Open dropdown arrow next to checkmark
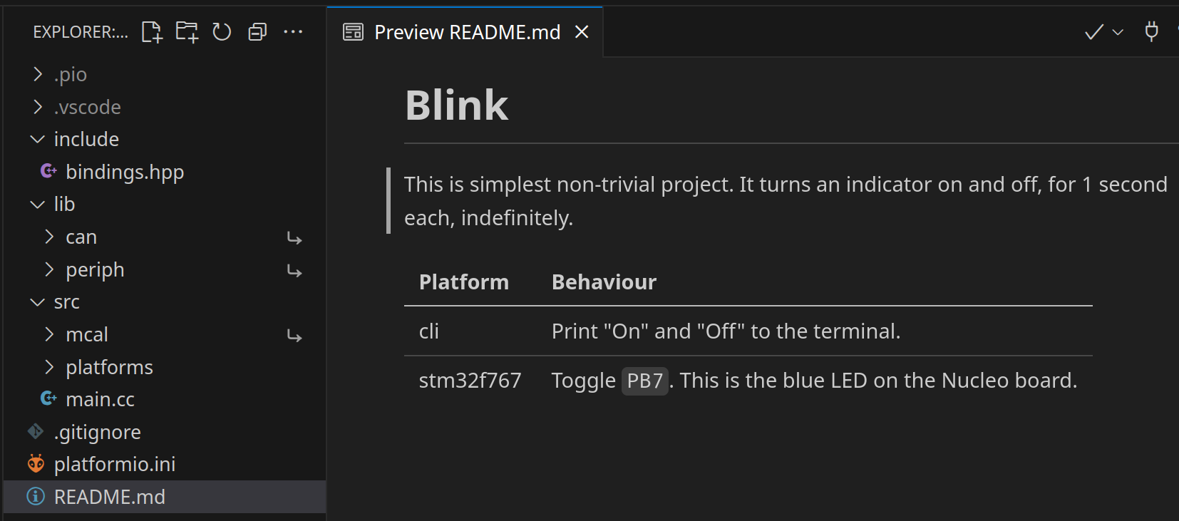This screenshot has height=521, width=1179. [1118, 32]
